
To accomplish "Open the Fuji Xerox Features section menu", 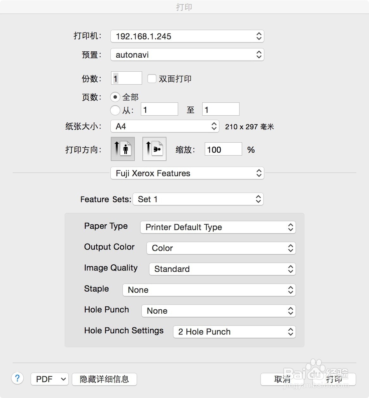I will tap(187, 173).
